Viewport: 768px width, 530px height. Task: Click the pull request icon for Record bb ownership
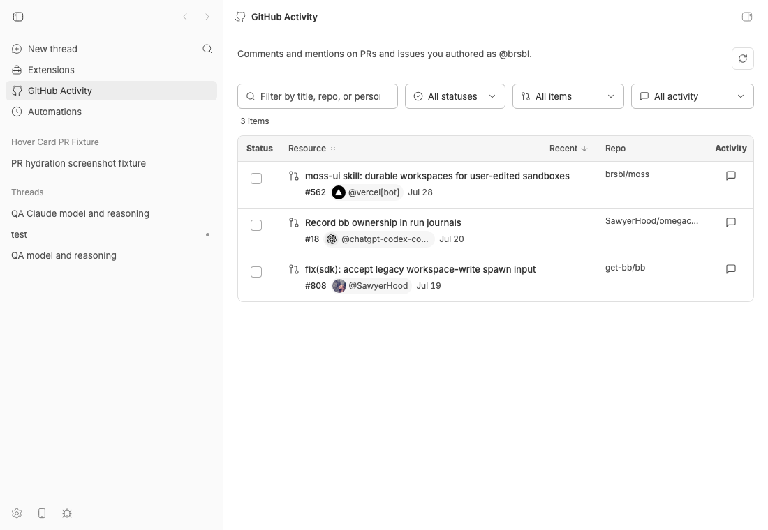294,222
